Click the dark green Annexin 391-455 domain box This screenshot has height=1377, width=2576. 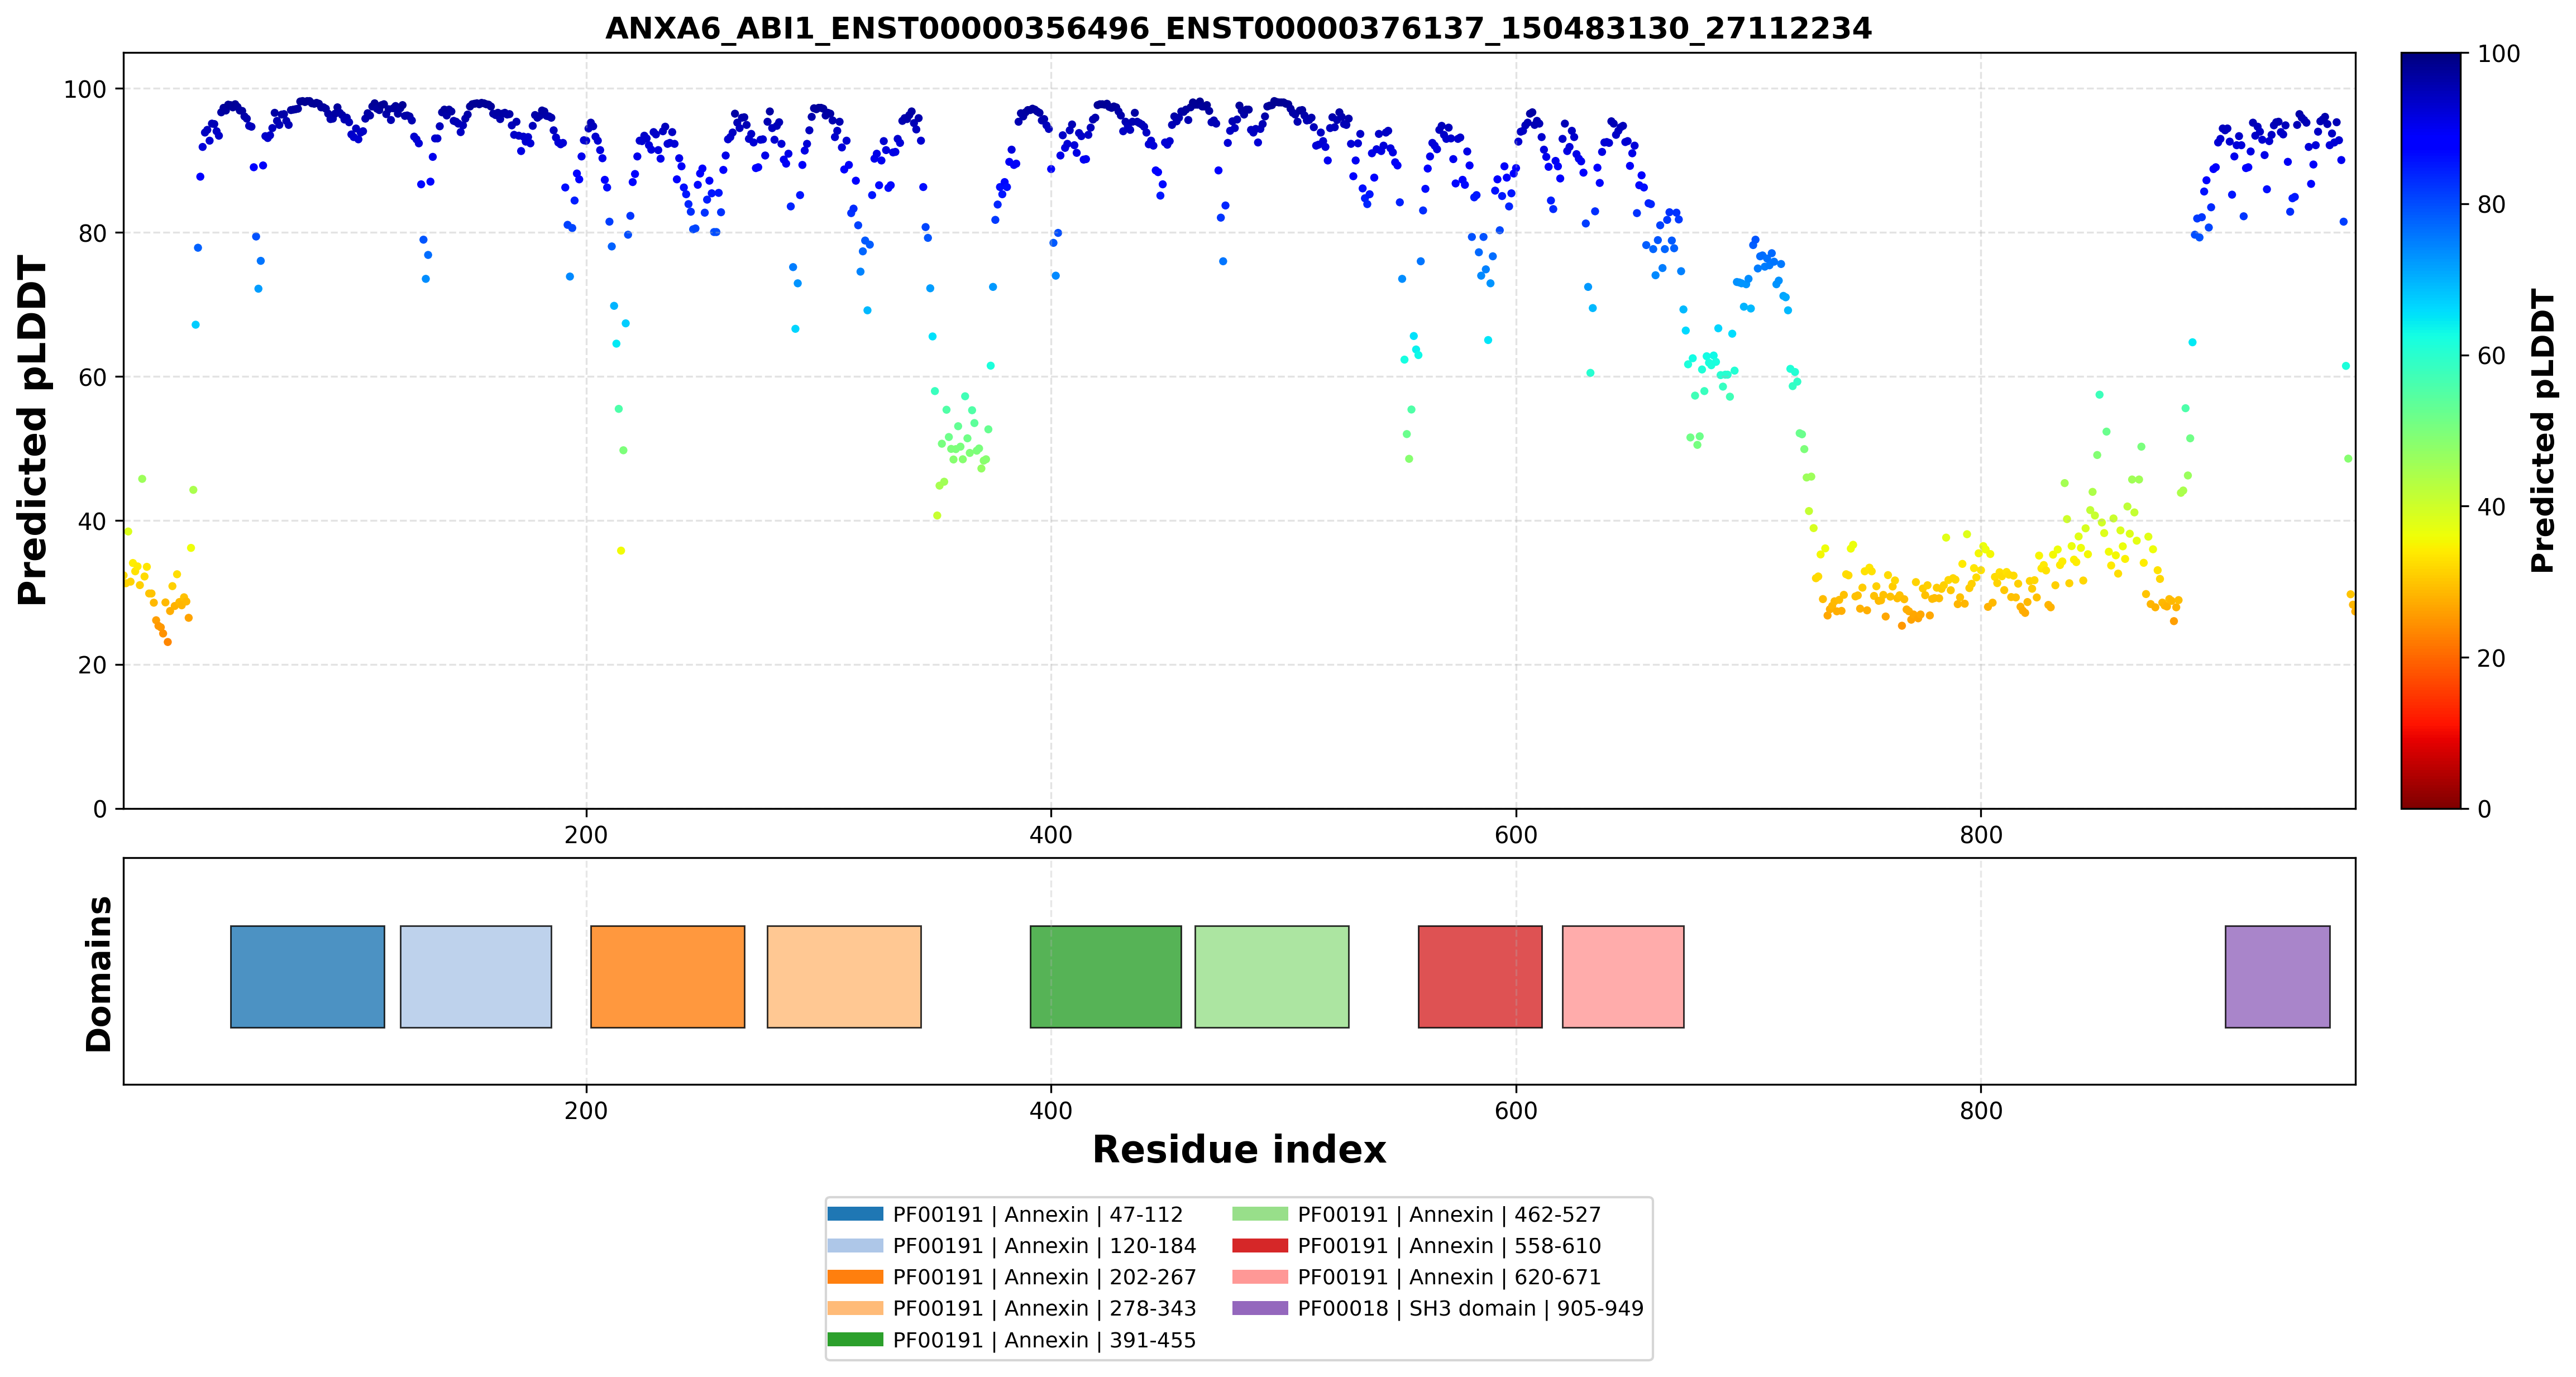(x=1106, y=977)
